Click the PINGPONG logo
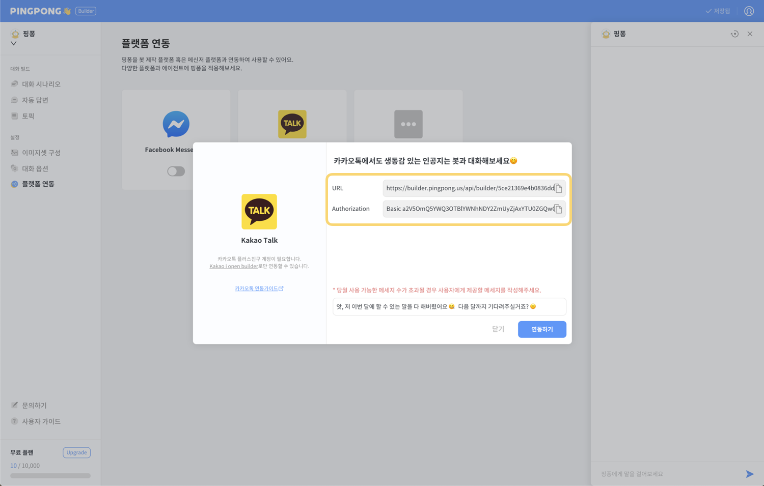The image size is (764, 486). click(x=40, y=11)
